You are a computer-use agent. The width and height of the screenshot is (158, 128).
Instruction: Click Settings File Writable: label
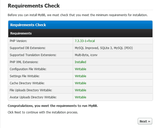click(x=25, y=76)
